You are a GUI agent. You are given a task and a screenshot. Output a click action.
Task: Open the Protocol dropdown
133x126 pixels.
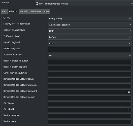(84, 4)
